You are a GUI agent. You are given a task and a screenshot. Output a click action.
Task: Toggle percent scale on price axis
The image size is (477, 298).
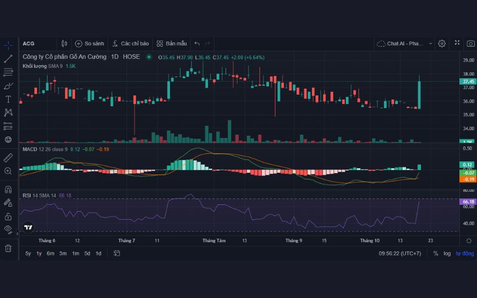436,253
